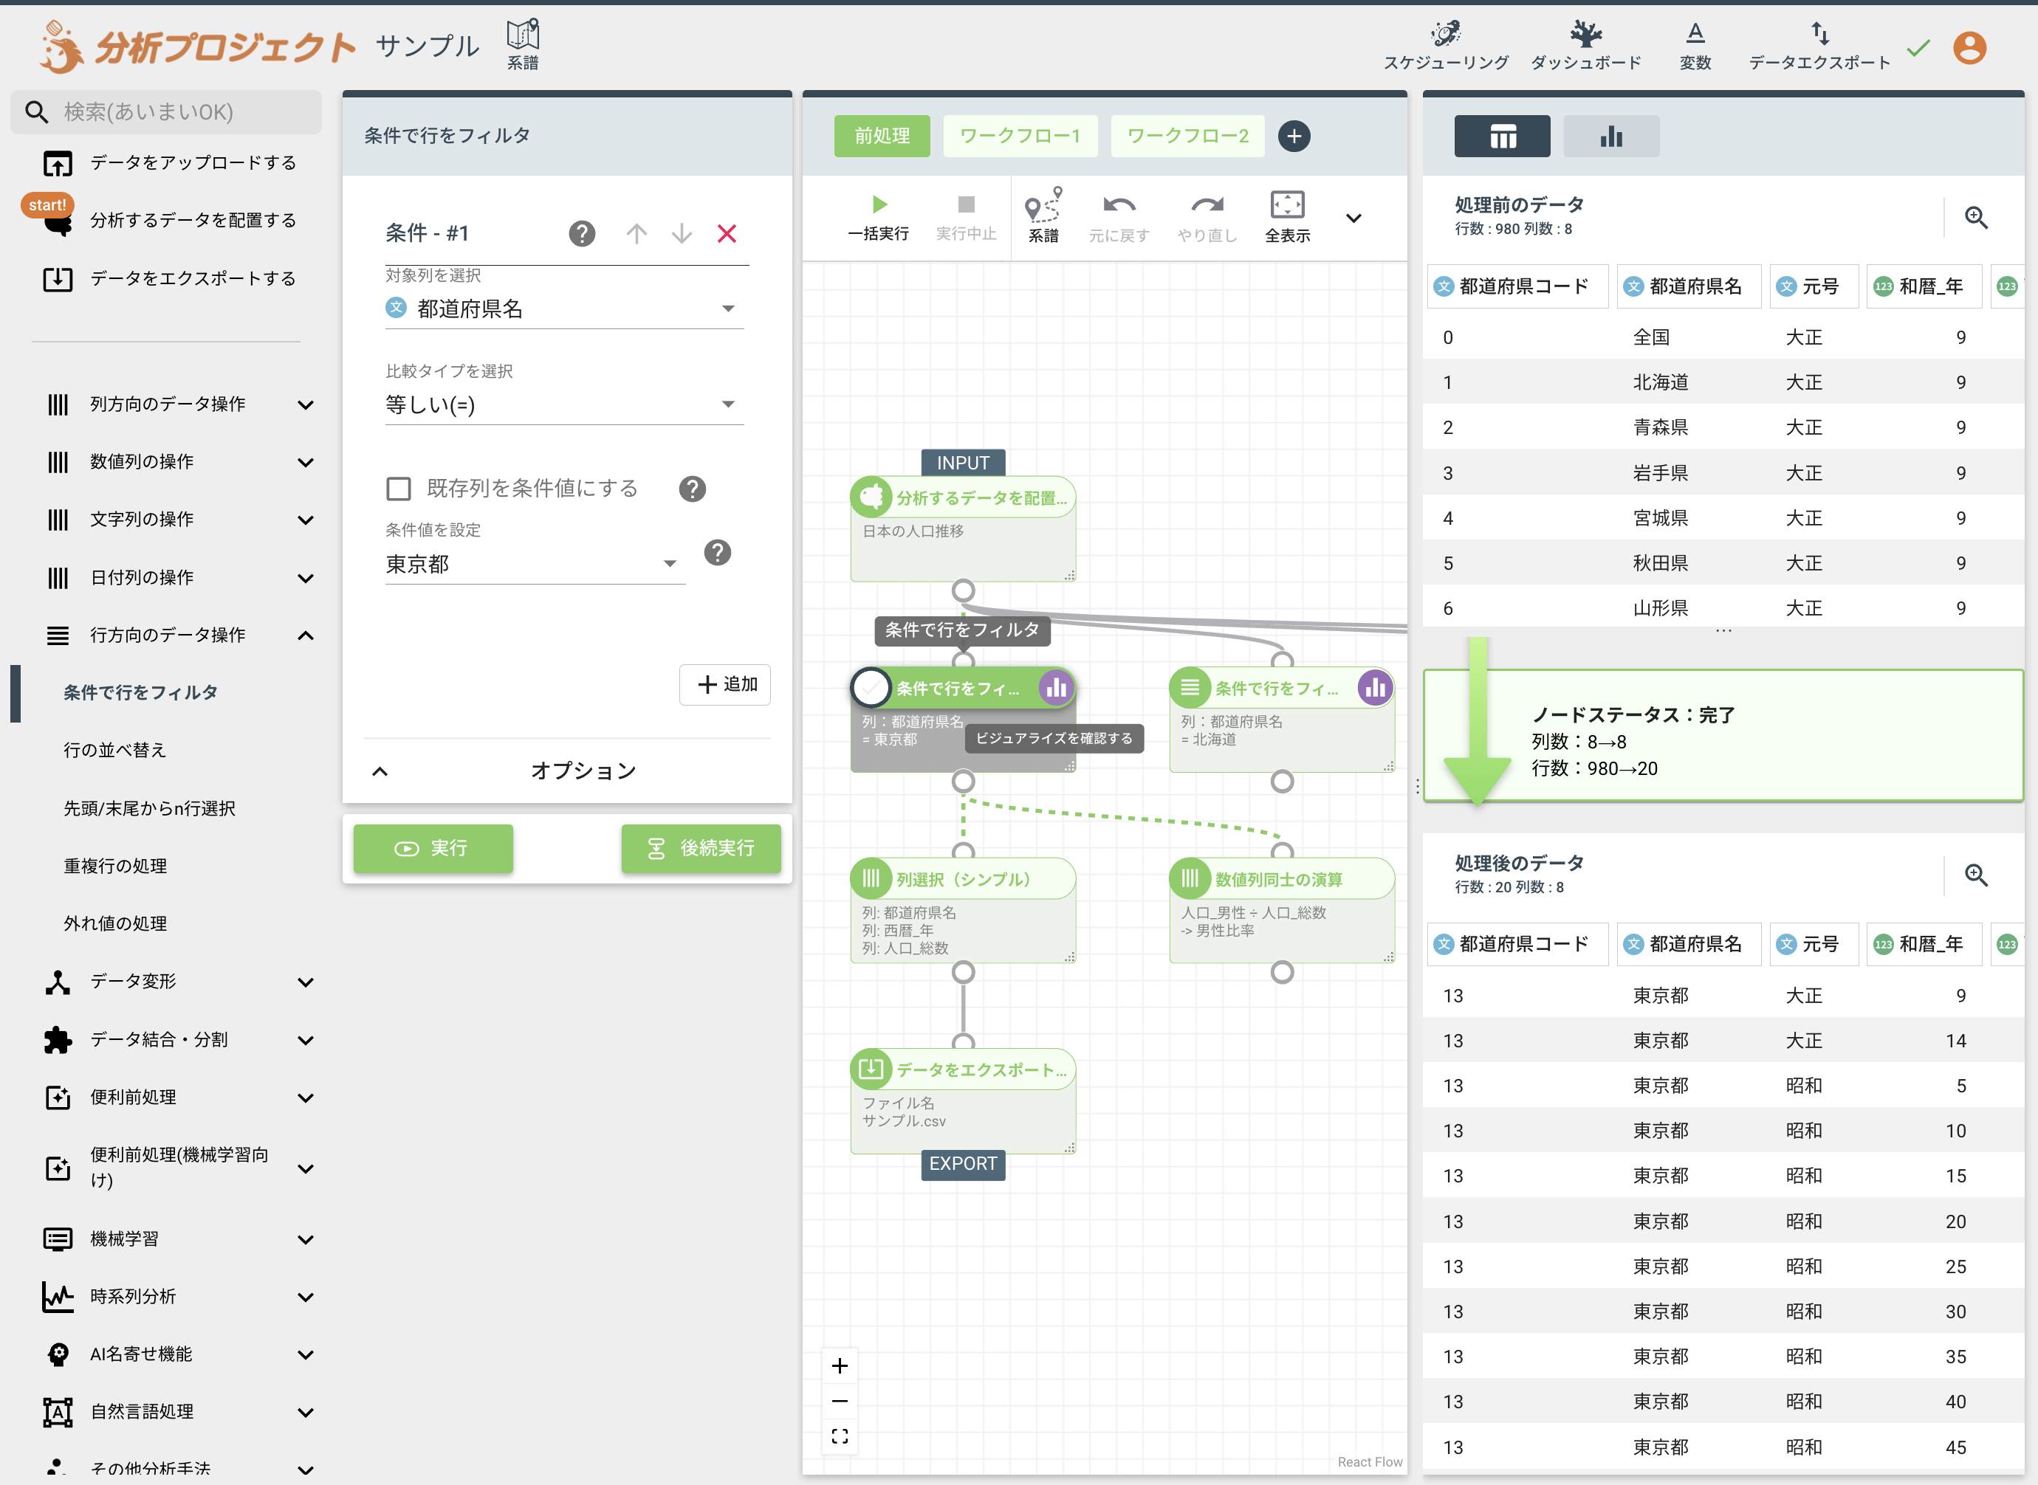Expand more toolbar options chevron
2038x1485 pixels.
[1353, 218]
